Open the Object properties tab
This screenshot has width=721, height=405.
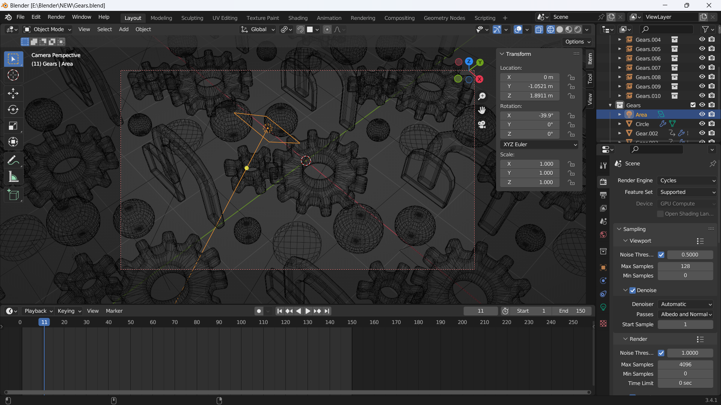603,268
